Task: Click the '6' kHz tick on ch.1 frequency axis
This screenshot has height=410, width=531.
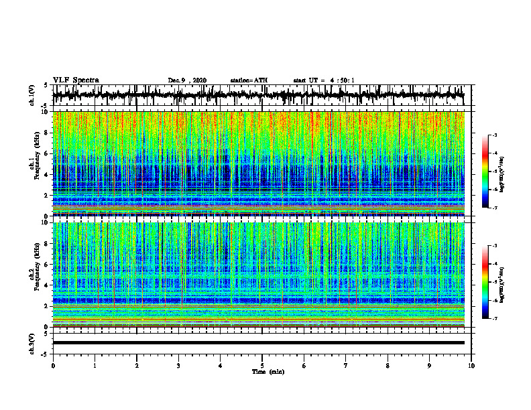Action: point(47,153)
